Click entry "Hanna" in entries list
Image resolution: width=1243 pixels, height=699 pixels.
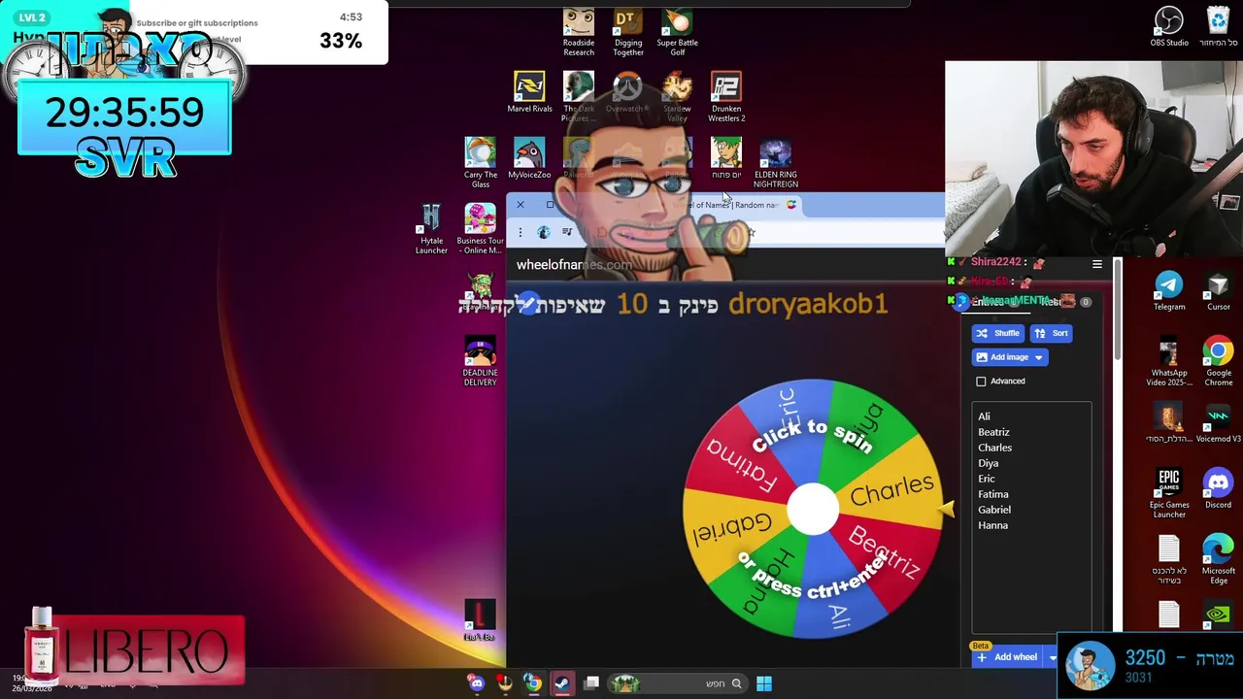(992, 525)
